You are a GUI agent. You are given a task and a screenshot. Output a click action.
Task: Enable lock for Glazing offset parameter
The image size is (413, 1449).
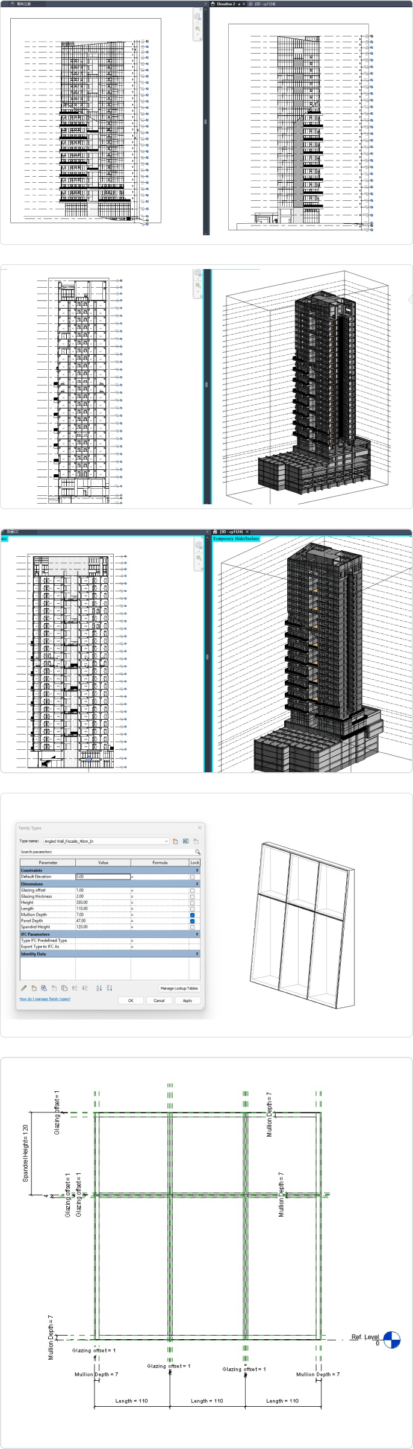(192, 890)
